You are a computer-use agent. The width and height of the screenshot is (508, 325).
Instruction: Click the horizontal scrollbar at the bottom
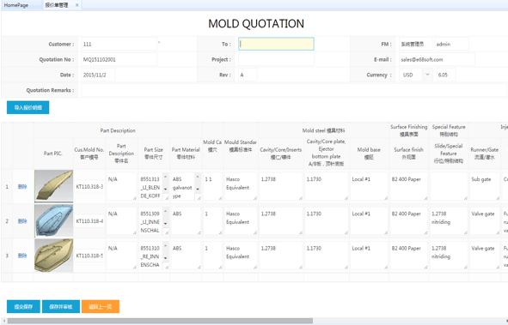click(x=160, y=321)
